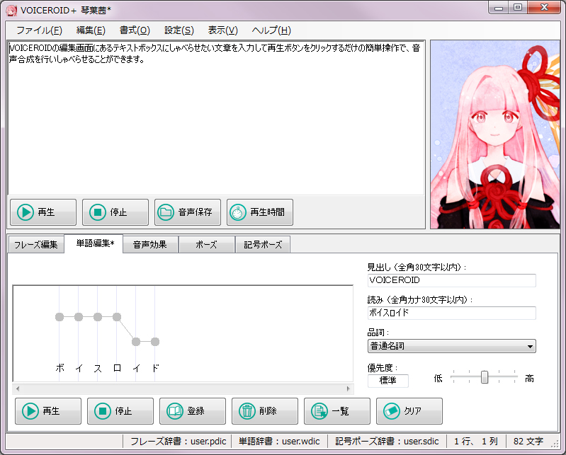This screenshot has height=455, width=566.
Task: Stop word playback in the 単語編集 panel
Action: pyautogui.click(x=120, y=411)
